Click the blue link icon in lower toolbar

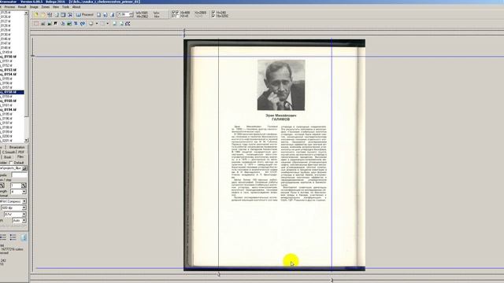point(83,24)
